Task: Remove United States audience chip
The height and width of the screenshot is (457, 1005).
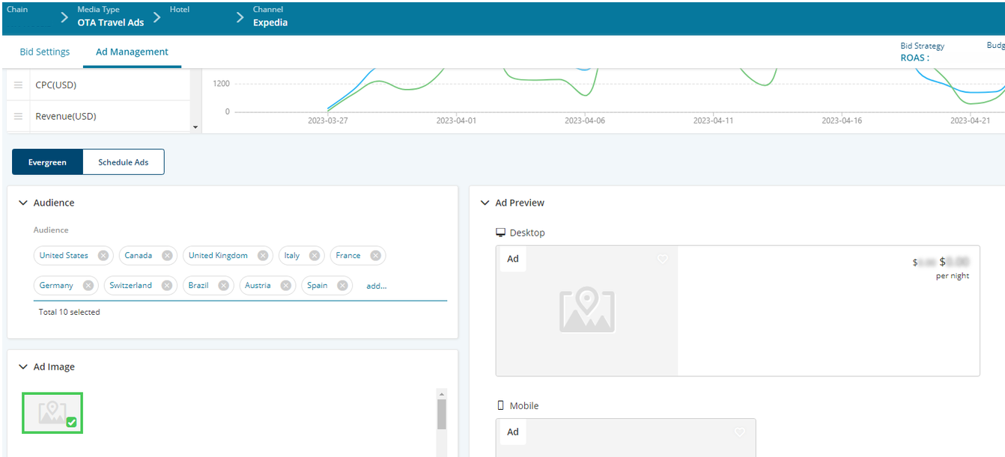Action: 103,256
